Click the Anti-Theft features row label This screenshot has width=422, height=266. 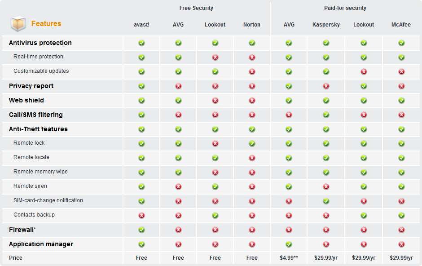tap(38, 129)
